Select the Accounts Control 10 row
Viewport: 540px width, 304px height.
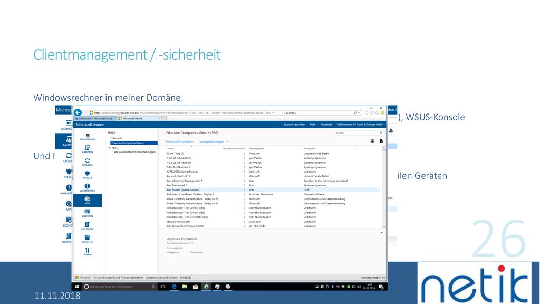pyautogui.click(x=273, y=176)
